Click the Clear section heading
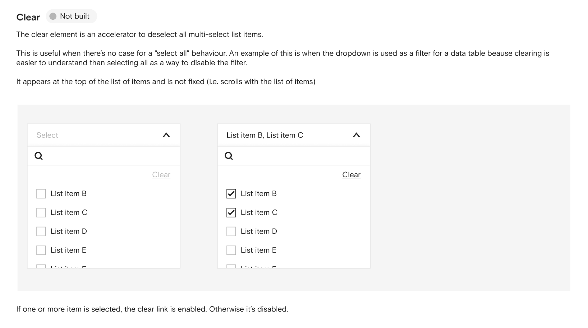This screenshot has width=588, height=328. [x=28, y=17]
